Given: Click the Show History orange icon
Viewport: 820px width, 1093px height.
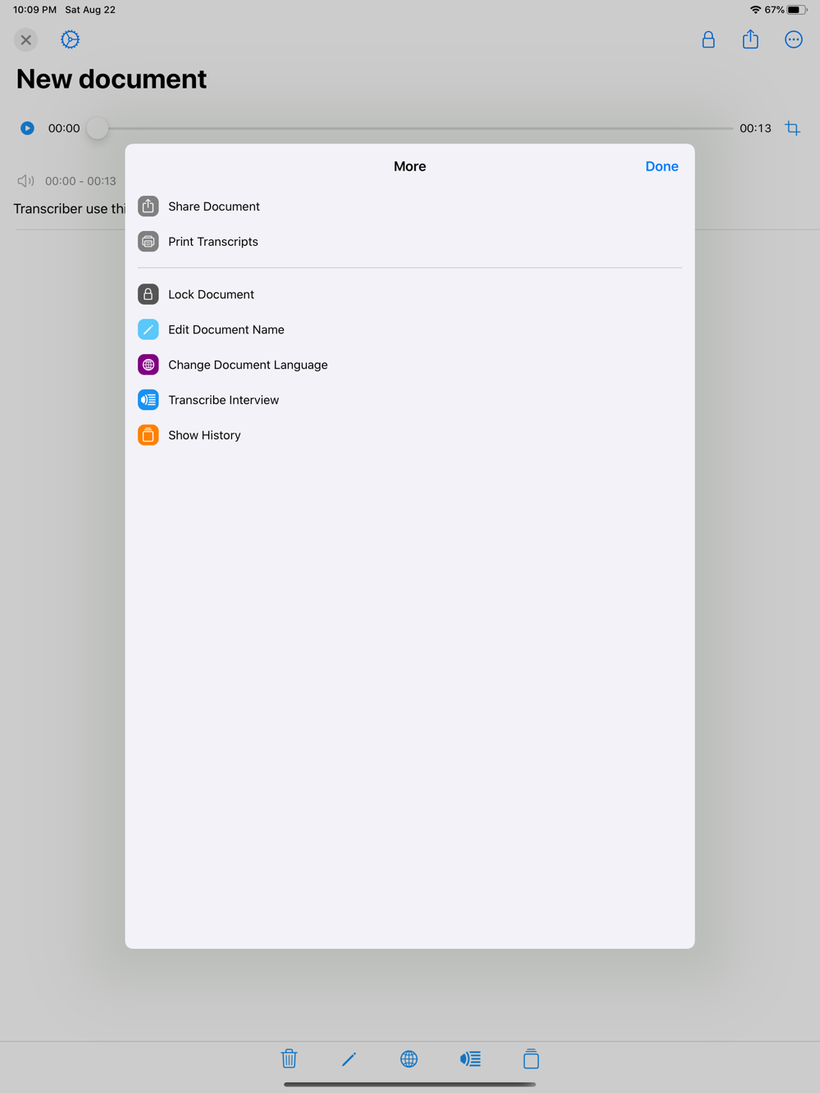Looking at the screenshot, I should [x=148, y=435].
